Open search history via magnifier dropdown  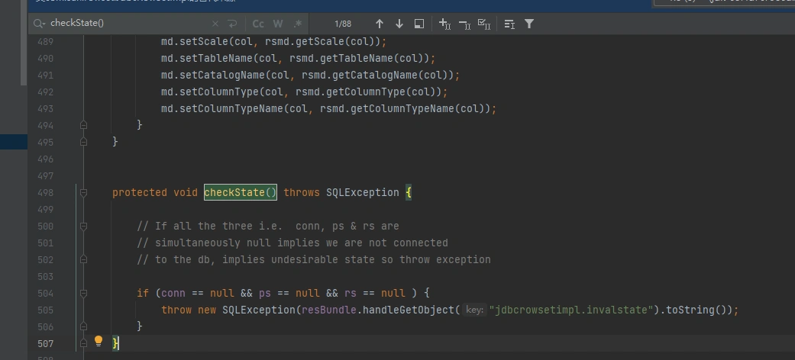click(40, 24)
